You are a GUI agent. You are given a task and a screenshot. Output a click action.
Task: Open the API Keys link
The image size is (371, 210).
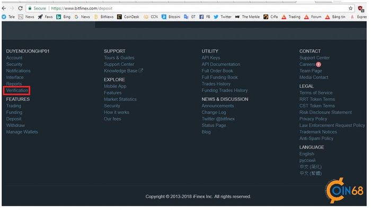pyautogui.click(x=211, y=58)
